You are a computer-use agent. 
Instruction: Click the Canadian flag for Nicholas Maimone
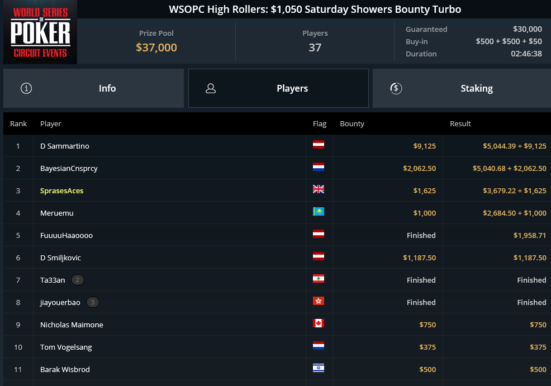[319, 323]
